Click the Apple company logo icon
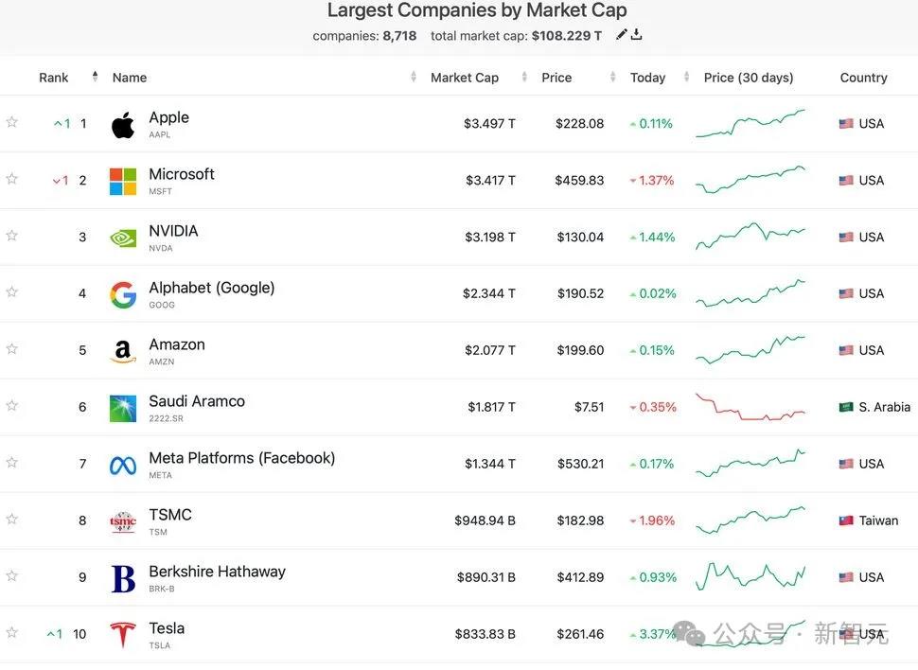This screenshot has height=670, width=918. pos(123,125)
